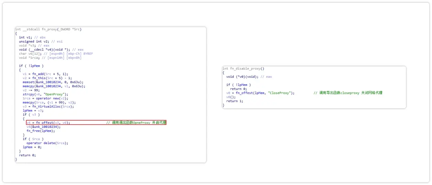Screen dimensions: 432x185
Task: Click the red-boxed fn_offest(v3, v6) line
Action: (96, 123)
